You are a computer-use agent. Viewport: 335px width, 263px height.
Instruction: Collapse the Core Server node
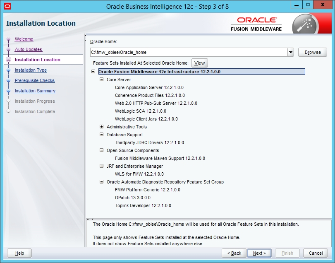(101, 80)
